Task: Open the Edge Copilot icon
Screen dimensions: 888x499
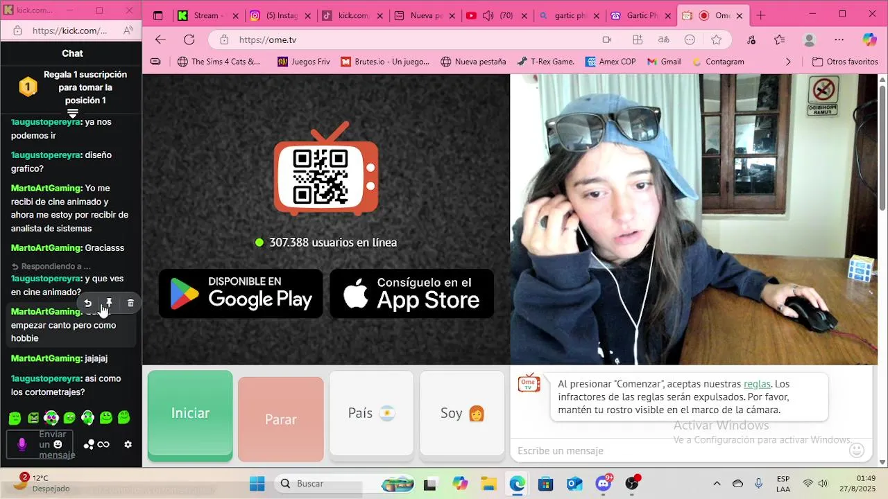Action: pos(869,40)
